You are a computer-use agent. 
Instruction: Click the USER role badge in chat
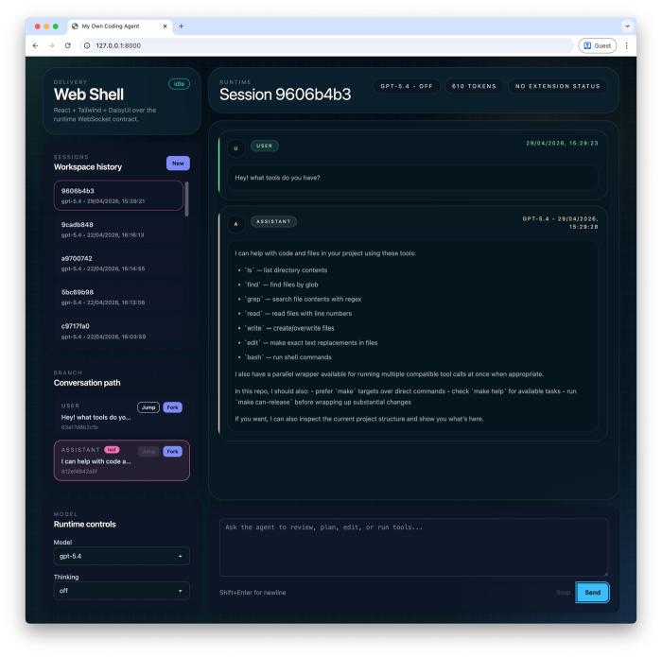(x=264, y=146)
